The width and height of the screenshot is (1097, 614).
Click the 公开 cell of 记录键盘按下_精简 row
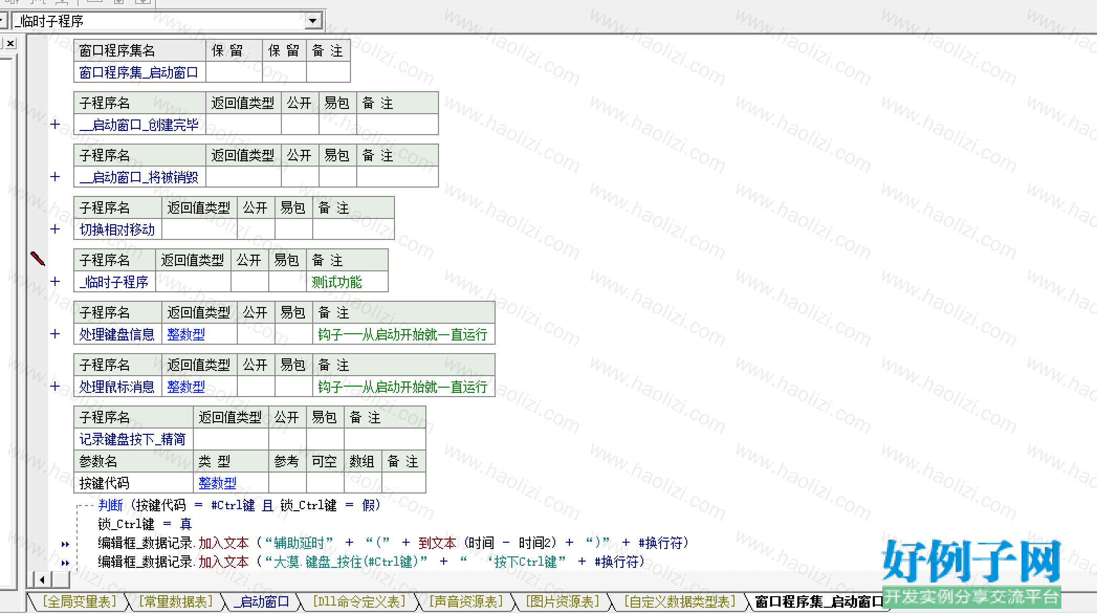(x=287, y=439)
